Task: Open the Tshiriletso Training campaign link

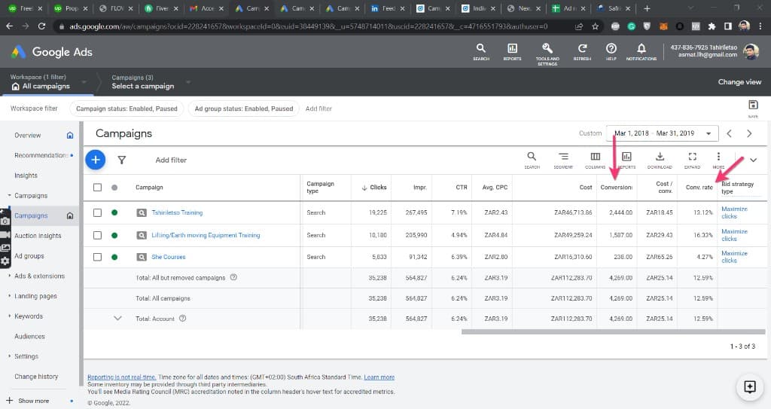Action: (x=177, y=212)
